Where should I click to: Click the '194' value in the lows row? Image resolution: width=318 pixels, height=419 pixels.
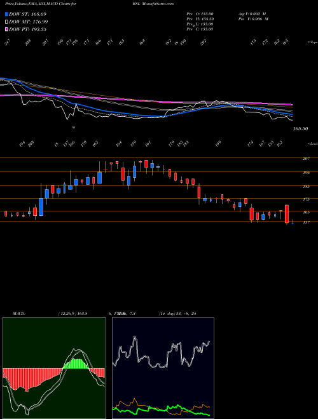point(22,143)
